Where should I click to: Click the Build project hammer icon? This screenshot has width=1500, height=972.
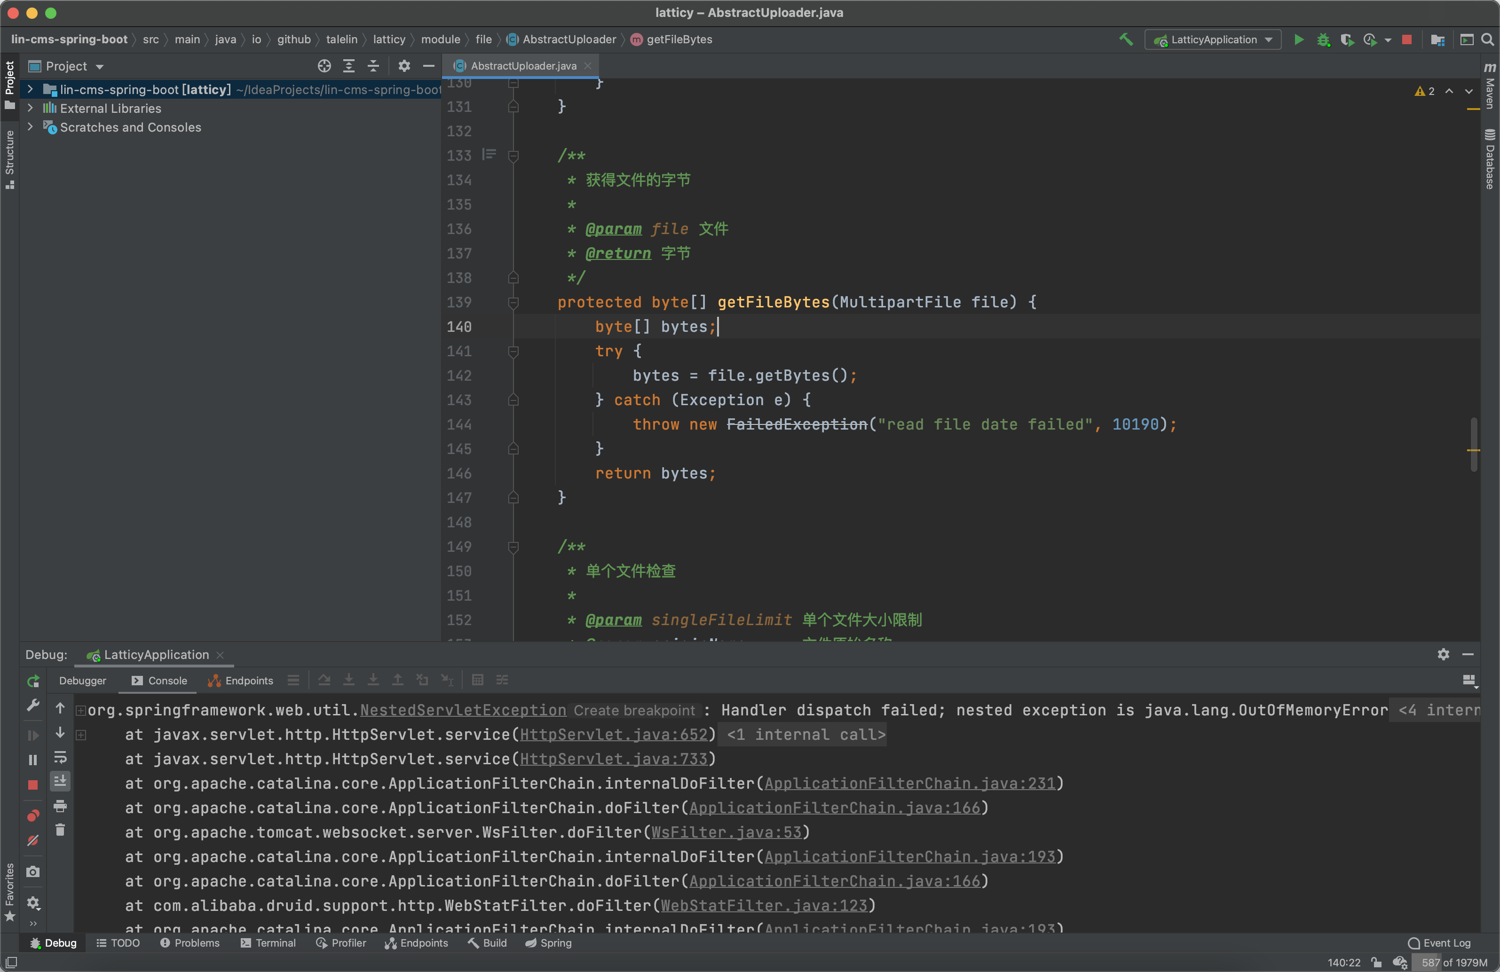(x=1126, y=39)
